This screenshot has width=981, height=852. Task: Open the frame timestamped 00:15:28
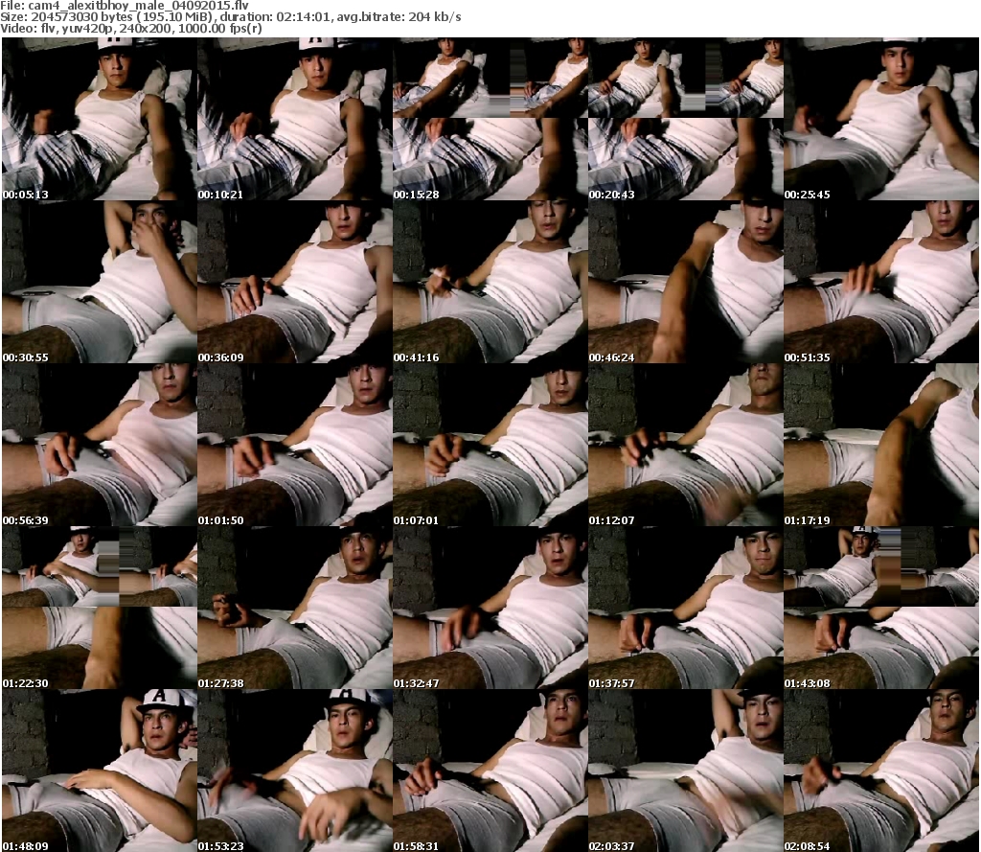tap(490, 119)
